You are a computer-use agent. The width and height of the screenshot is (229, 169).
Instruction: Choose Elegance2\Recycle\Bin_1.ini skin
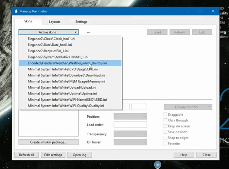[70, 51]
